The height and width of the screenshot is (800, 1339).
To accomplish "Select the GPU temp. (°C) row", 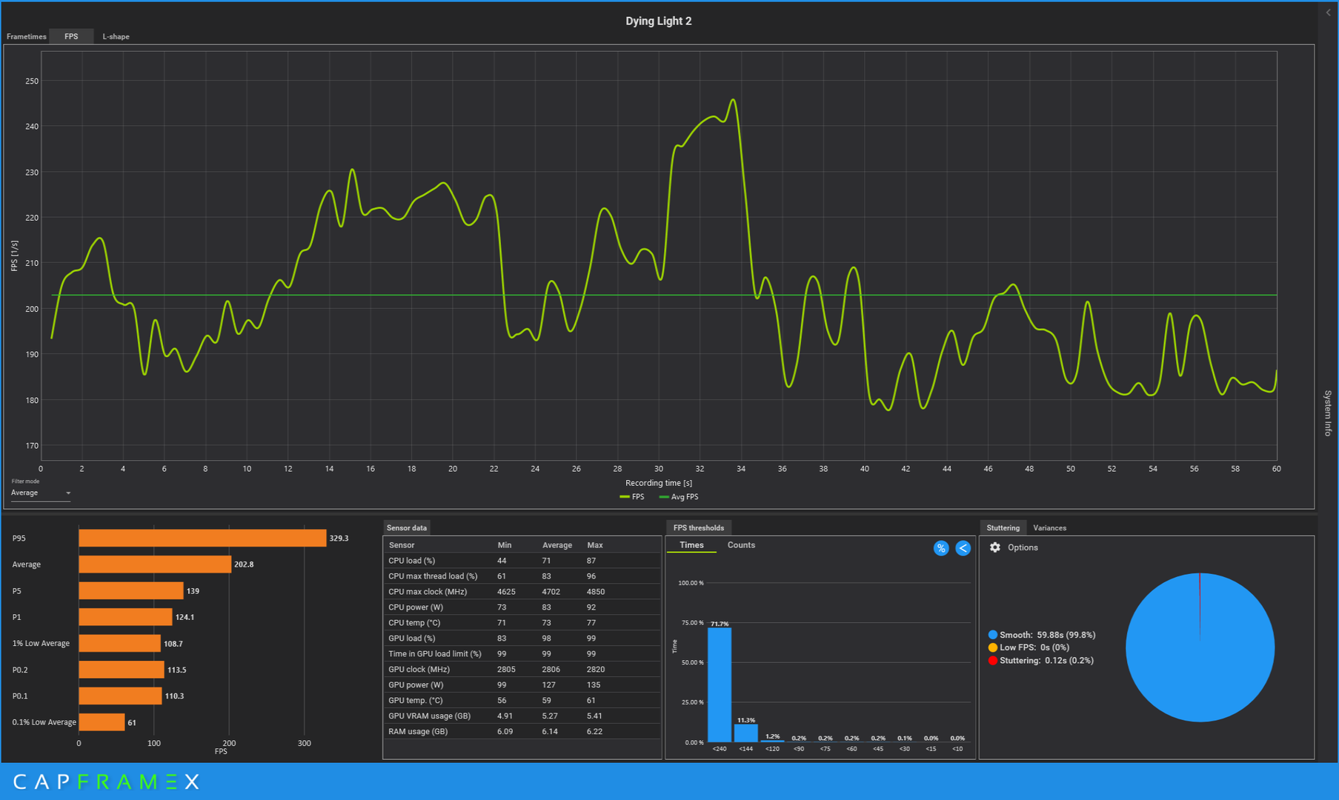I will click(x=522, y=701).
